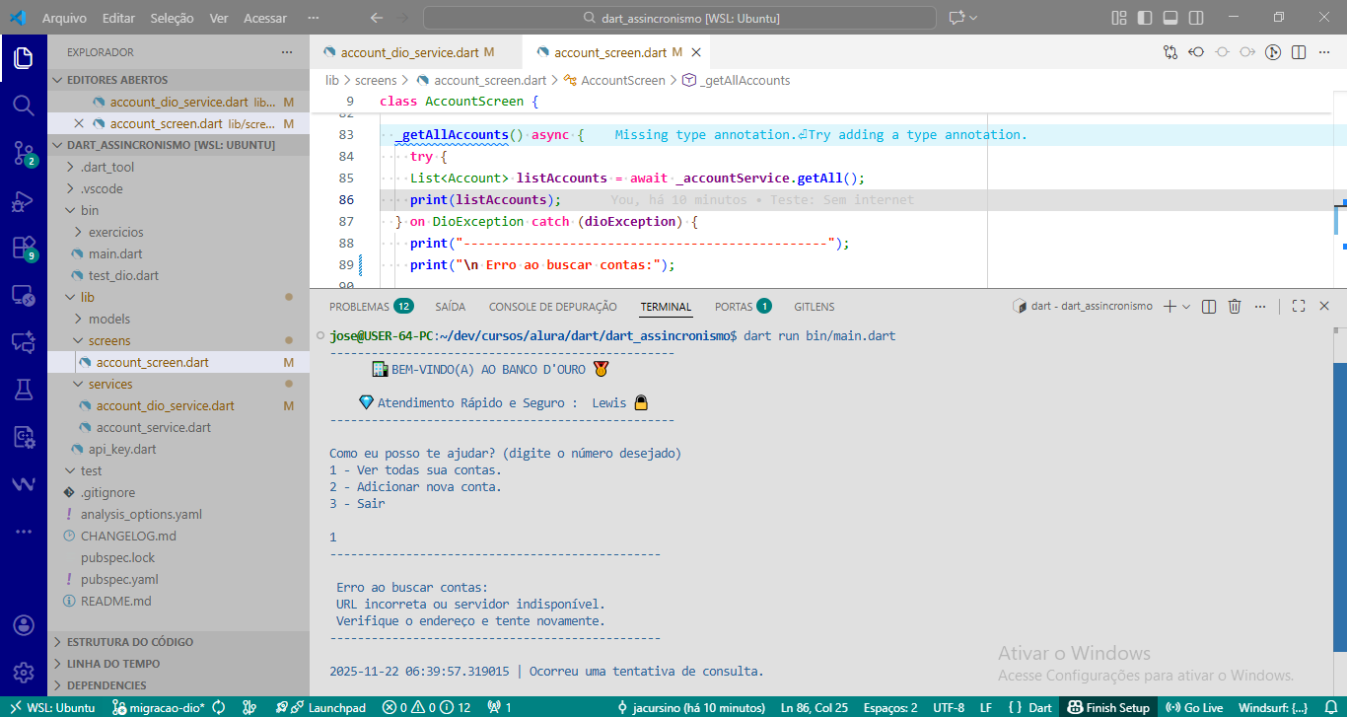The width and height of the screenshot is (1347, 717).
Task: Toggle the primary sidebar layout button
Action: click(x=1144, y=18)
